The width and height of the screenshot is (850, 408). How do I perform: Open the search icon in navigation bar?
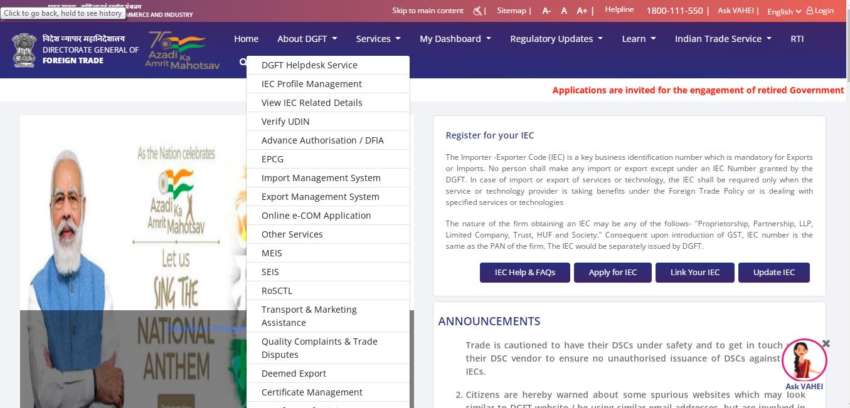[x=243, y=62]
